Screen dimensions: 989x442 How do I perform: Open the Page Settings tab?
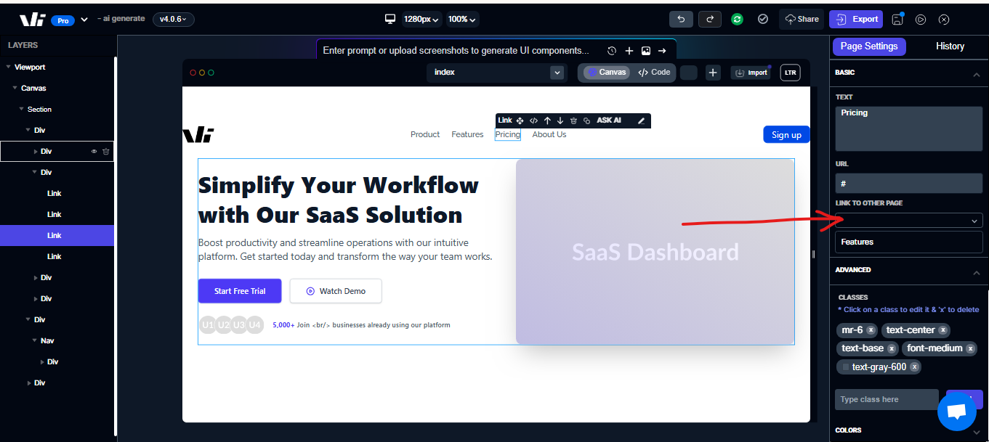point(869,46)
